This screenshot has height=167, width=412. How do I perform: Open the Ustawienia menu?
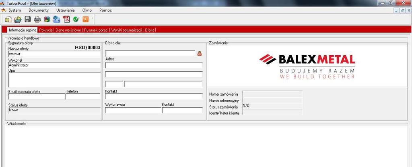pos(66,10)
